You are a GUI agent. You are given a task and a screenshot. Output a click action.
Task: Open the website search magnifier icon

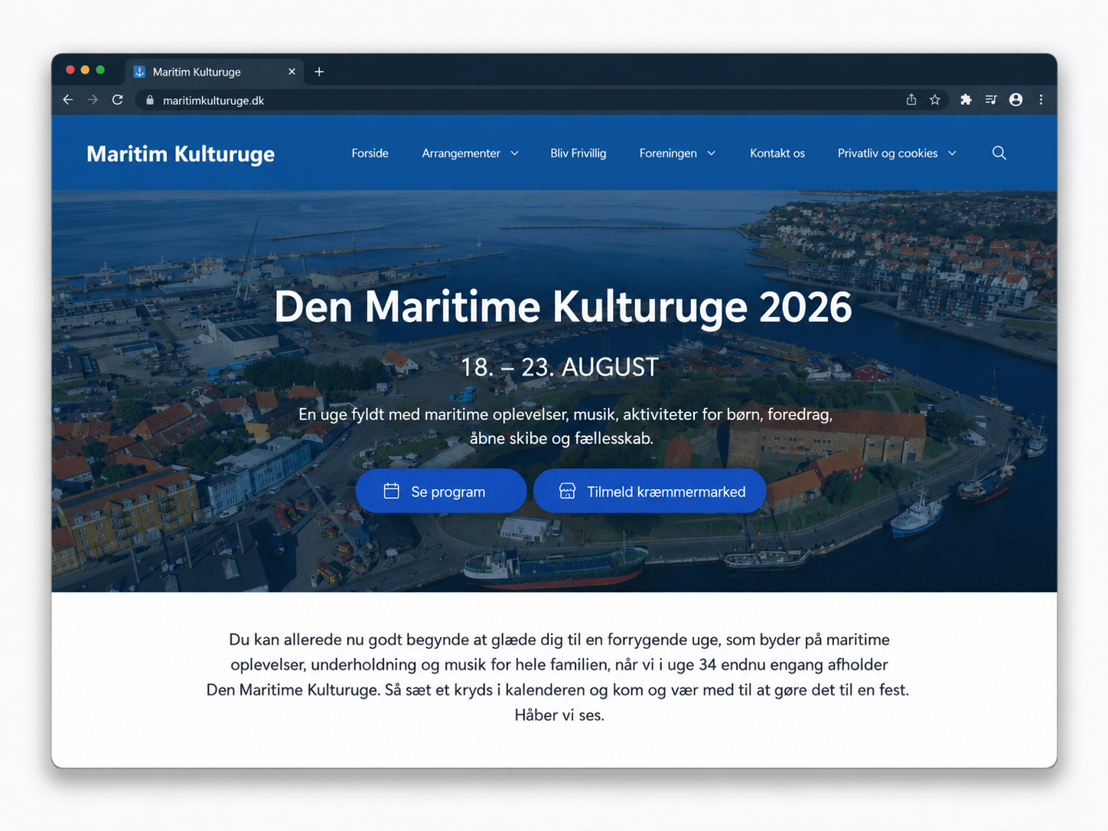tap(999, 153)
